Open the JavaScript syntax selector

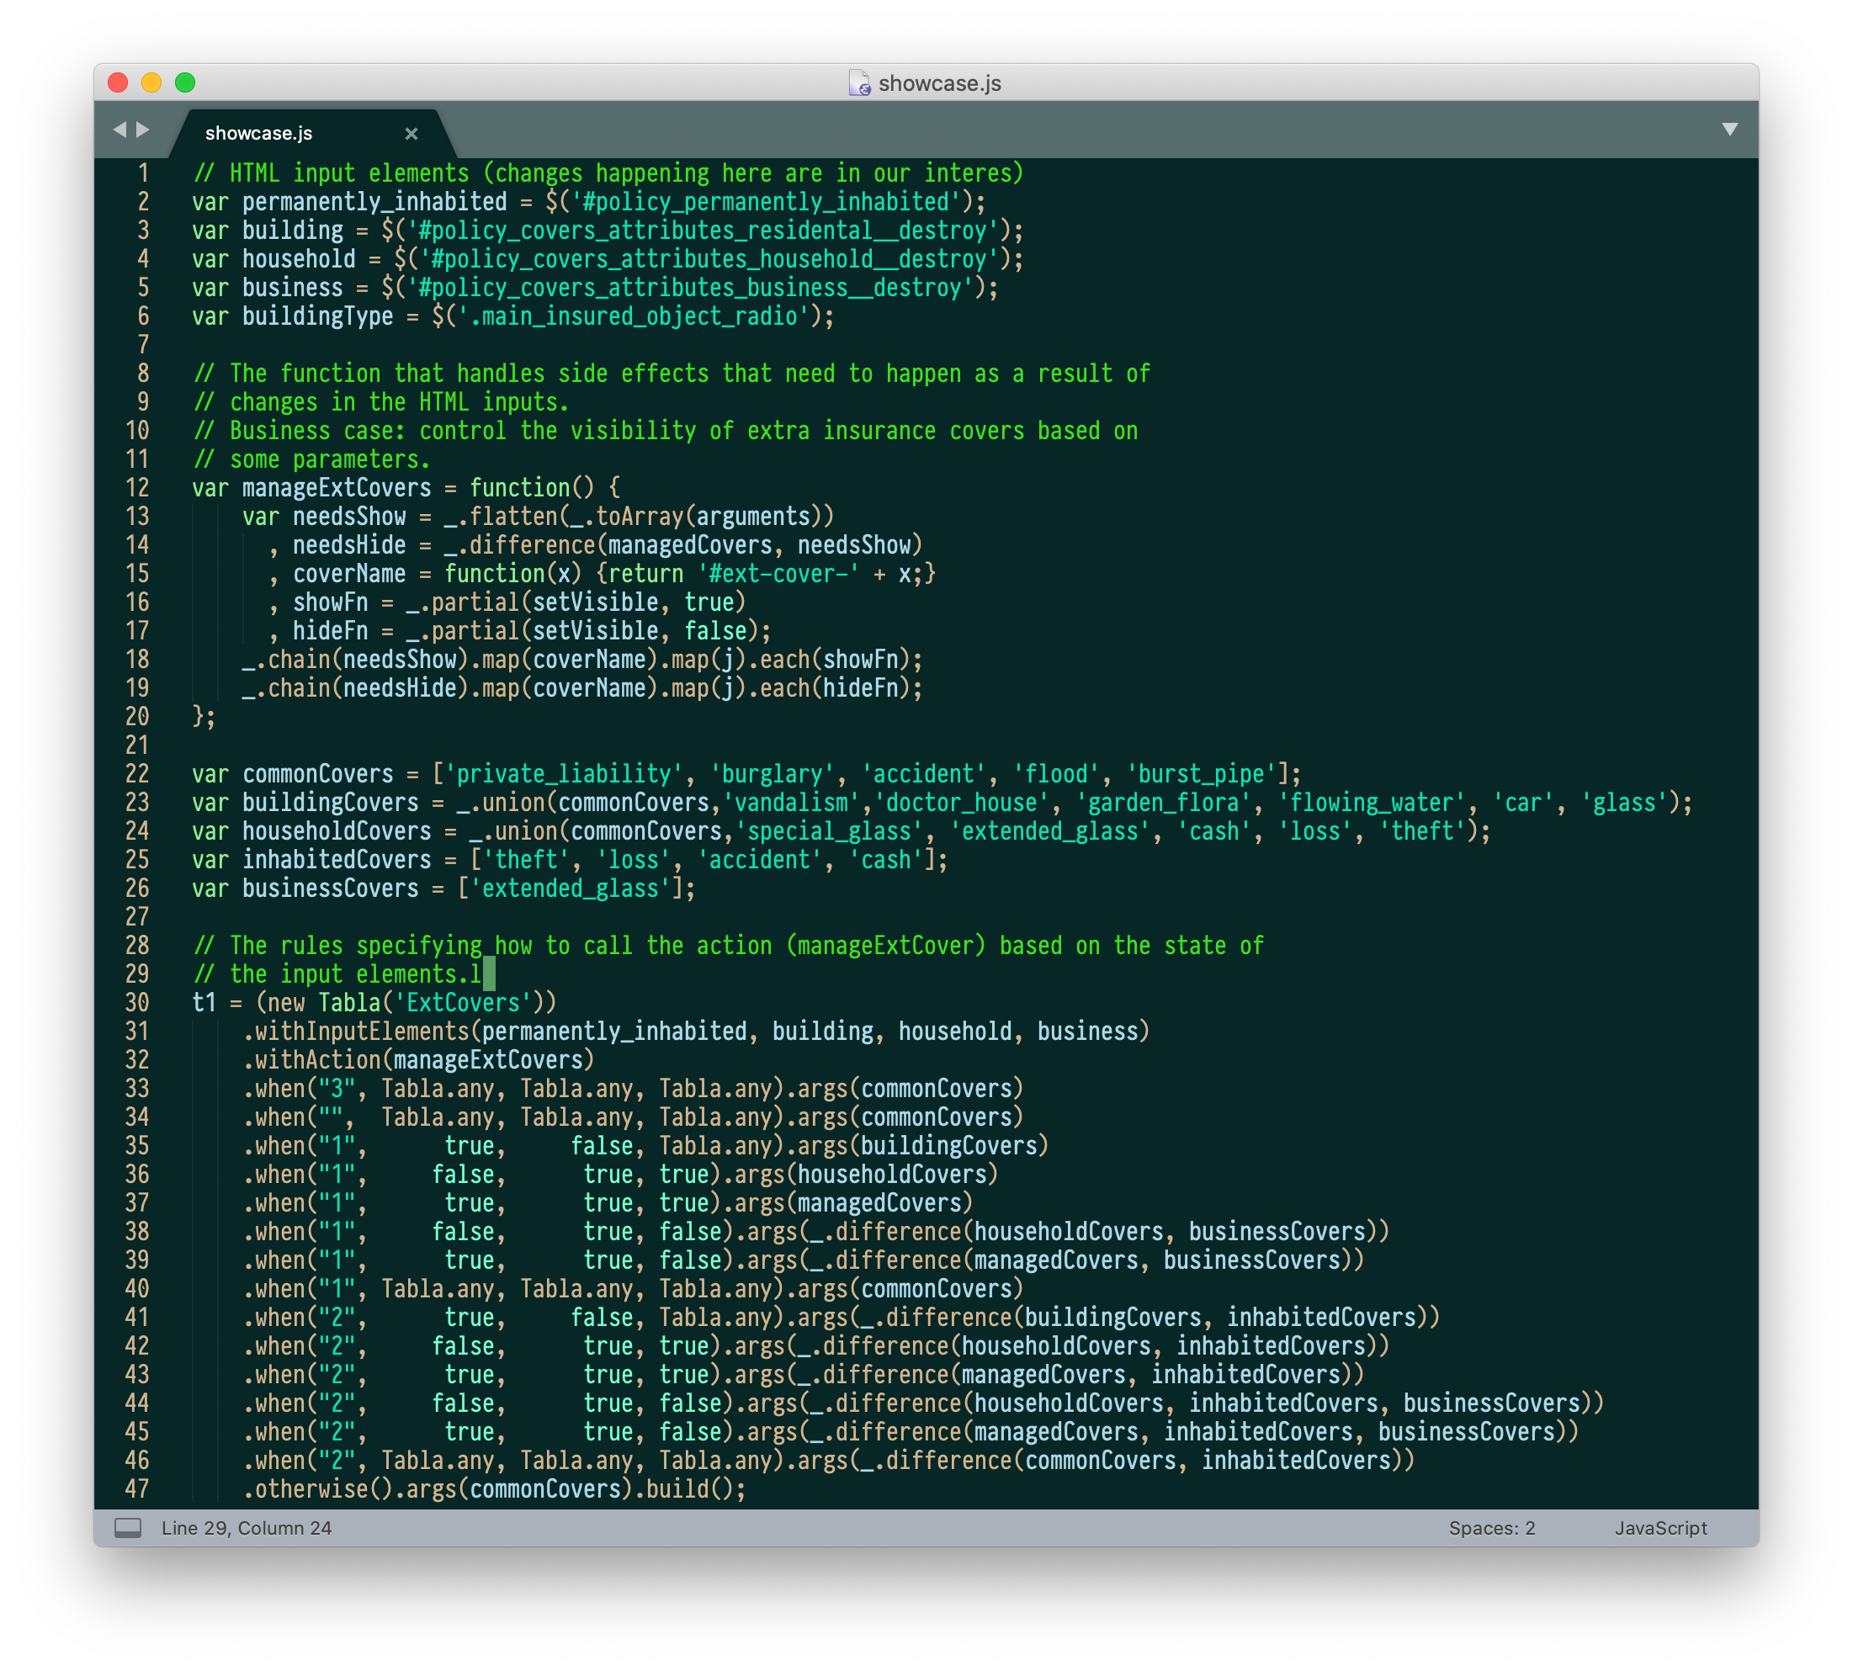click(1660, 1528)
